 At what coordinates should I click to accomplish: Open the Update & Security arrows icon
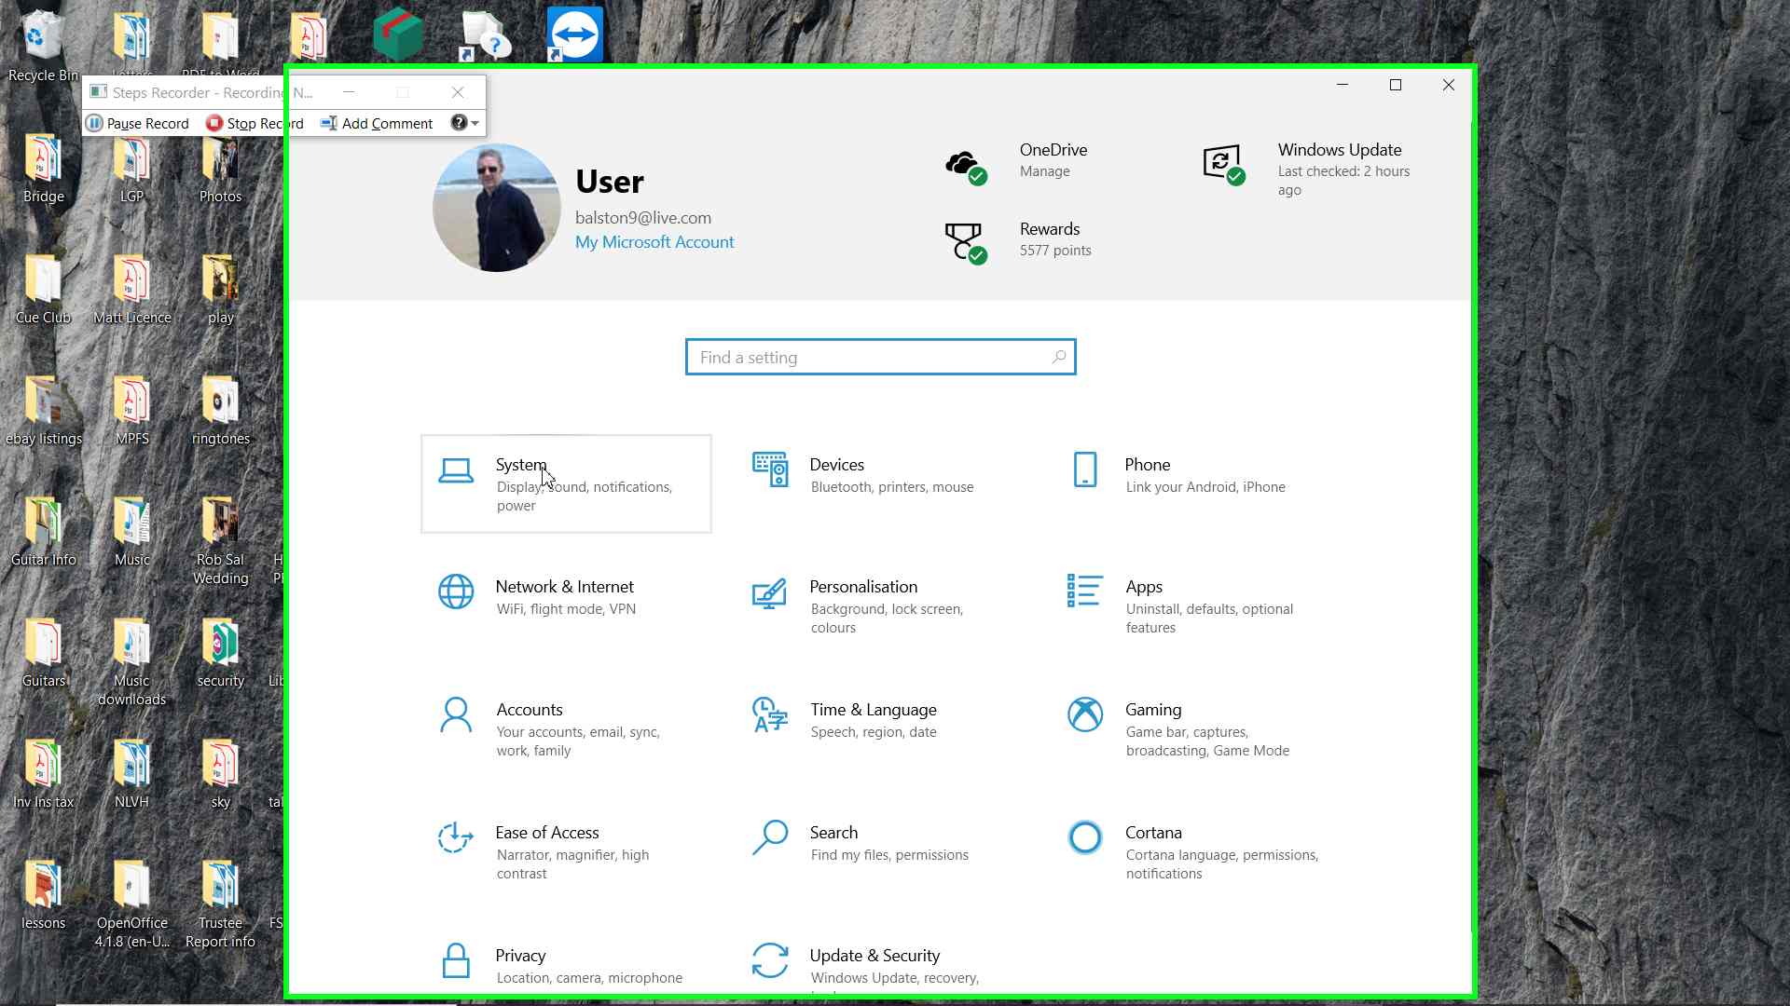pyautogui.click(x=770, y=960)
